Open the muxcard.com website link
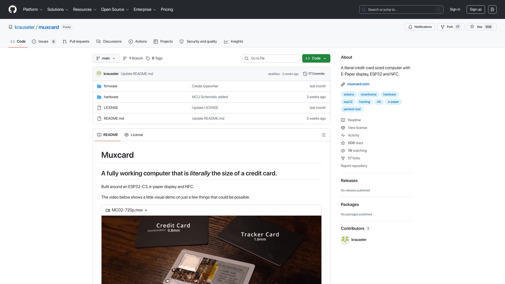The image size is (505, 284). 358,84
